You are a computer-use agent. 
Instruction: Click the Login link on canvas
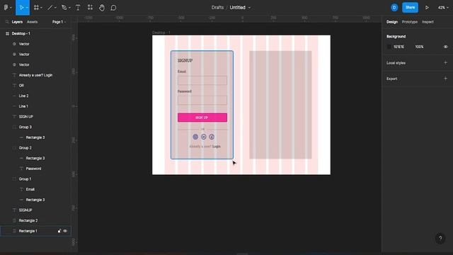[217, 147]
